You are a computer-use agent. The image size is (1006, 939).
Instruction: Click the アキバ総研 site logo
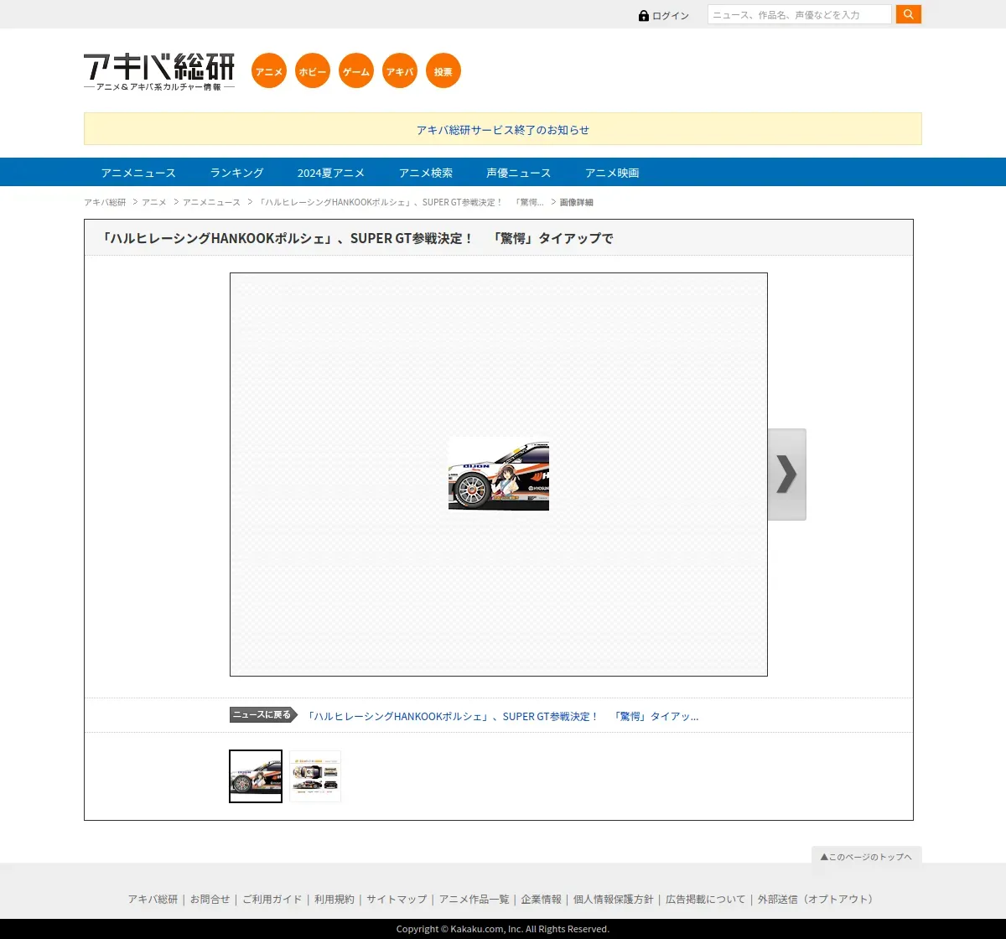click(159, 72)
